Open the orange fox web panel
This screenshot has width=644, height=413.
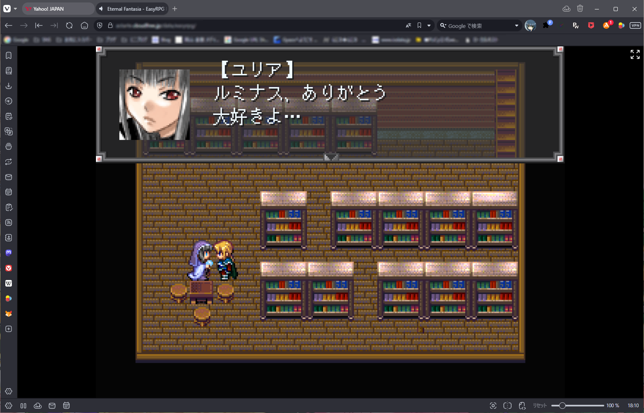click(x=9, y=314)
